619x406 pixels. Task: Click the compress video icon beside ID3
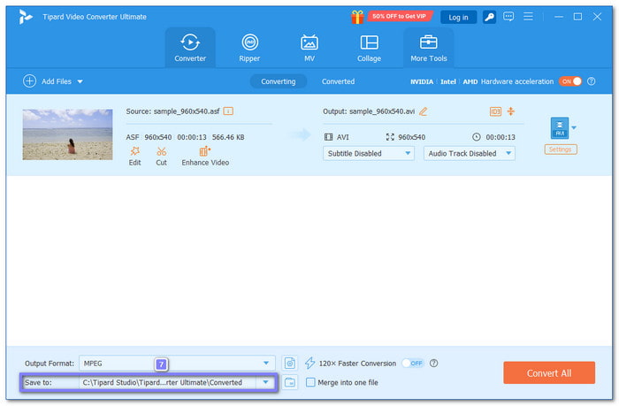(x=511, y=111)
